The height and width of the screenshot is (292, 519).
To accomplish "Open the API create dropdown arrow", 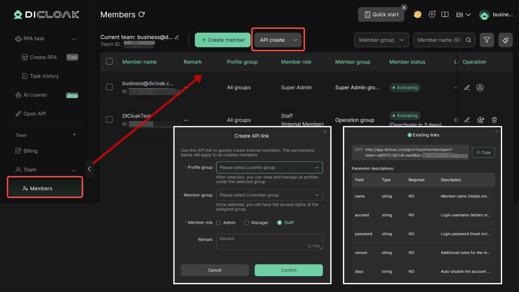I will pyautogui.click(x=296, y=40).
